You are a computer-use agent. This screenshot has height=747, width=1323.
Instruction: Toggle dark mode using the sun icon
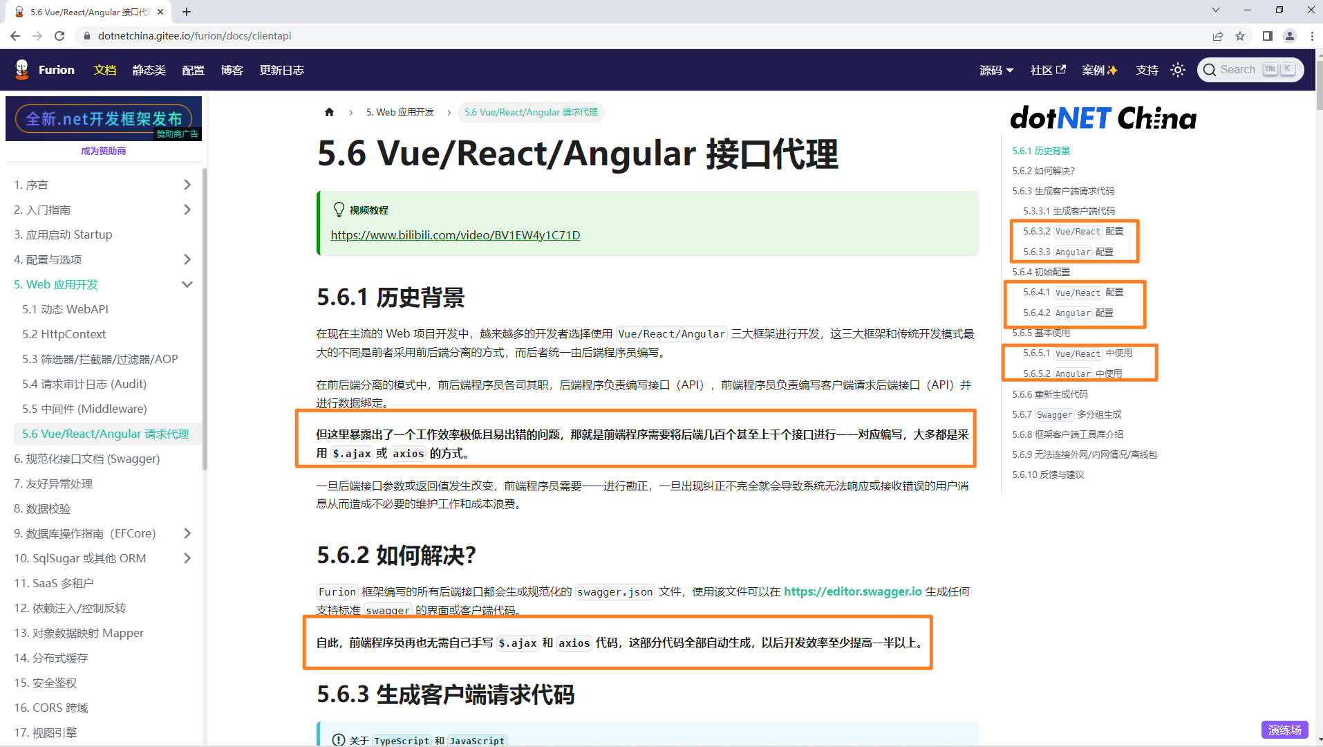pyautogui.click(x=1177, y=69)
